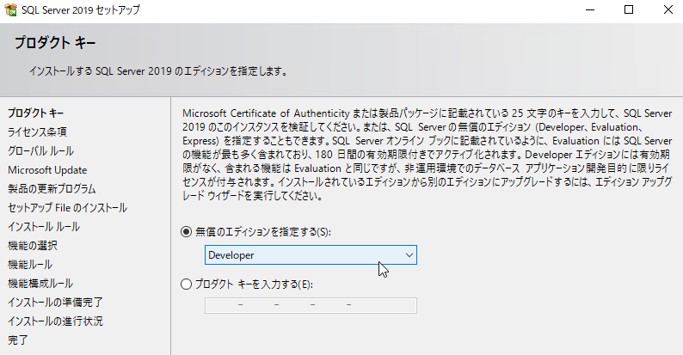Click the dropdown chevron arrow next to Developer
Image resolution: width=683 pixels, height=355 pixels.
[x=409, y=255]
